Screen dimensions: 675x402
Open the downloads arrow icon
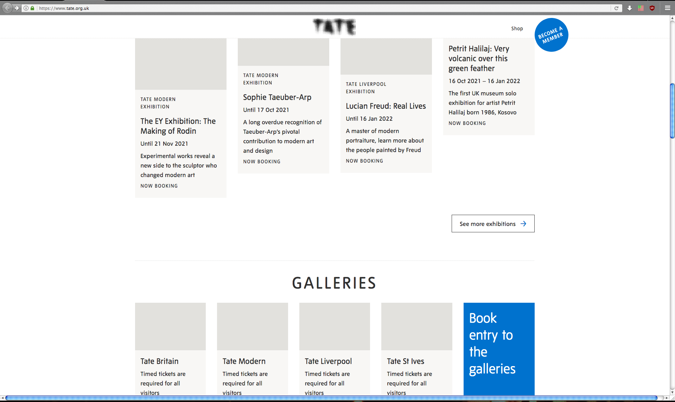tap(630, 8)
